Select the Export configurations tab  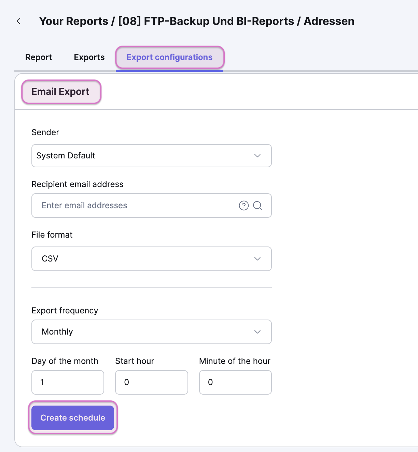(x=169, y=57)
